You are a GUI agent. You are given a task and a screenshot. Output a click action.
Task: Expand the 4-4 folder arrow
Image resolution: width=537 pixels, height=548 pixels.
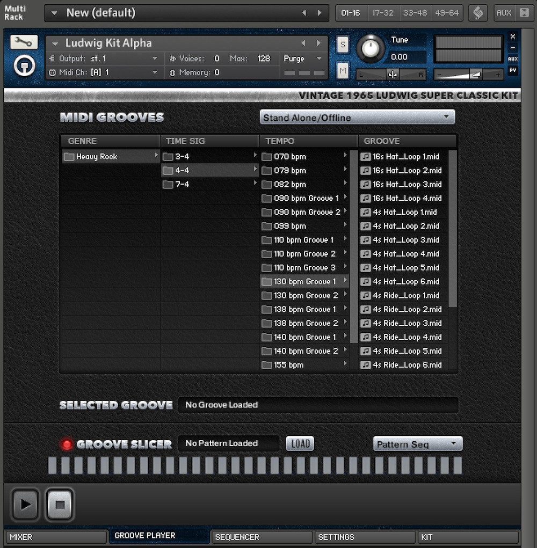[x=255, y=170]
